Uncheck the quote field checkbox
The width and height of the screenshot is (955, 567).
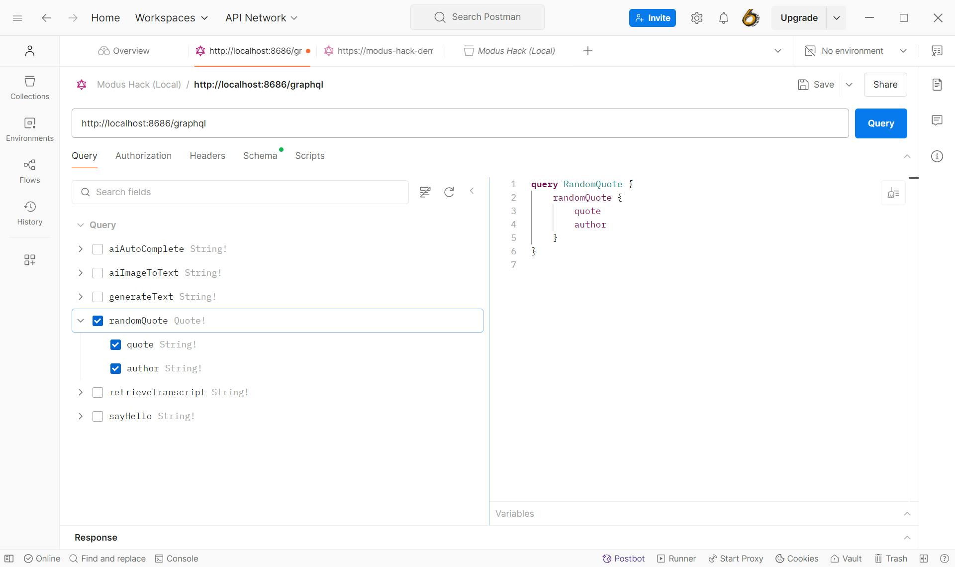115,344
